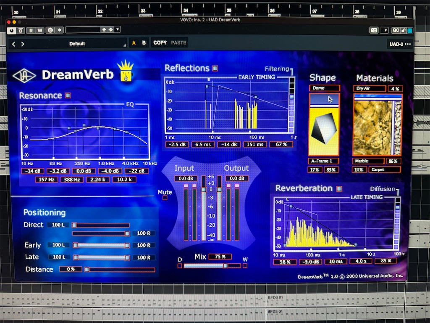Click the PASTE button
The width and height of the screenshot is (430, 323).
coord(178,43)
